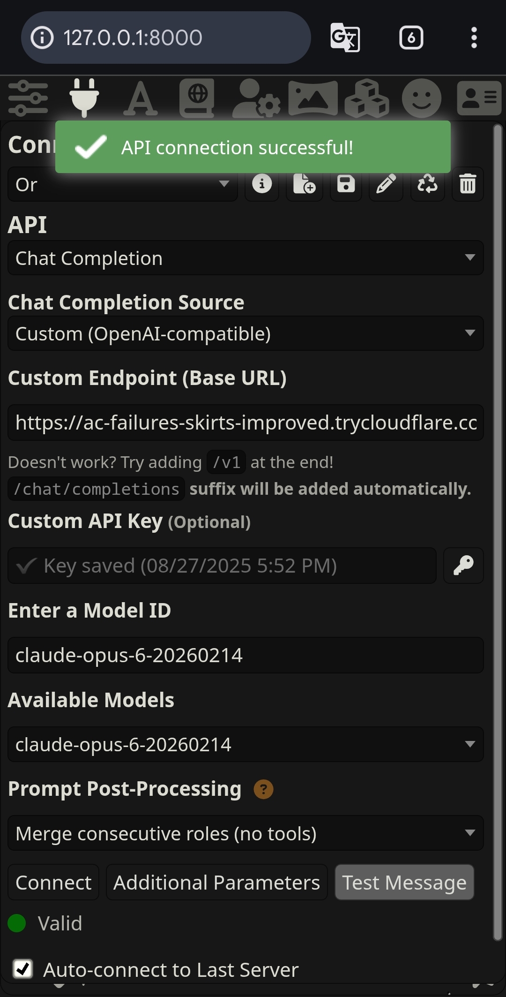Open Chat Completion Source dropdown
The image size is (506, 997).
(246, 333)
